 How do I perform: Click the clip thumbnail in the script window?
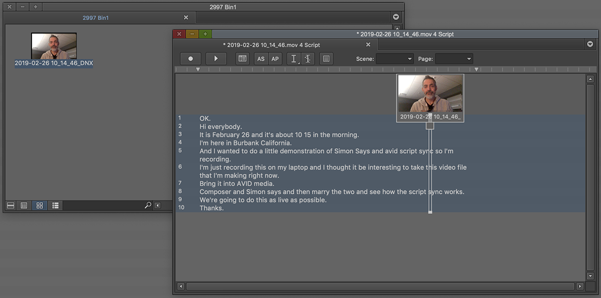click(x=430, y=95)
